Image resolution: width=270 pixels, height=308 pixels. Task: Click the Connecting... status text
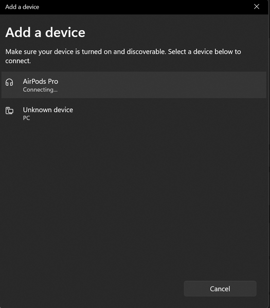pos(40,89)
